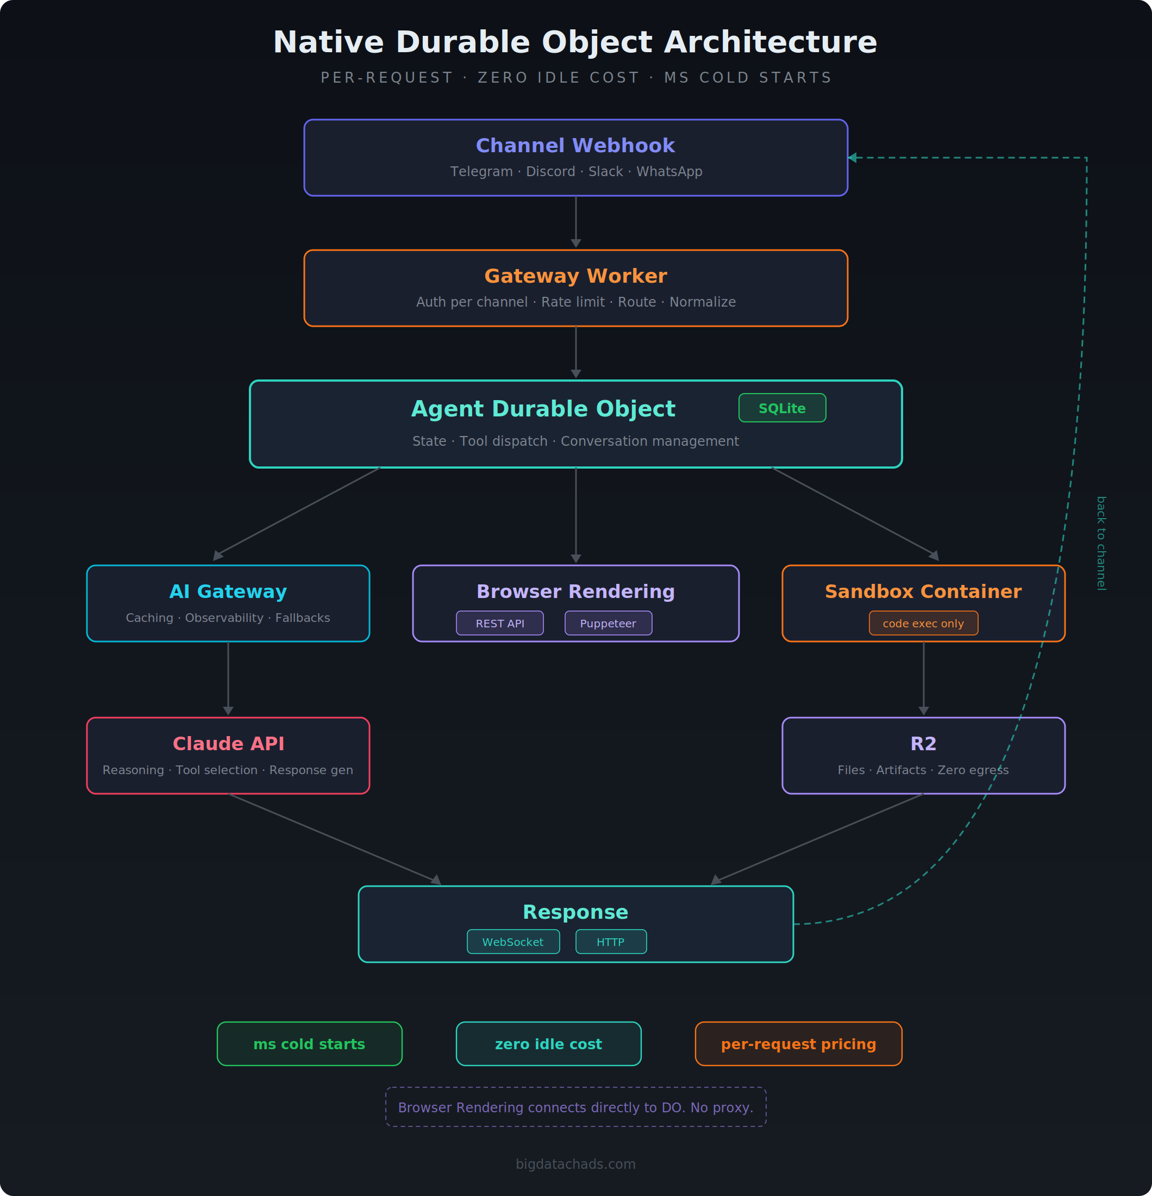The image size is (1152, 1196).
Task: Click the Browser Rendering proxy note box
Action: point(575,1107)
